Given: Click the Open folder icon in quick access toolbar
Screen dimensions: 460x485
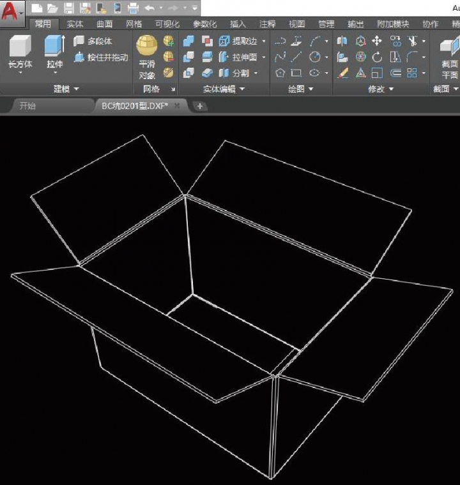Looking at the screenshot, I should [x=52, y=8].
